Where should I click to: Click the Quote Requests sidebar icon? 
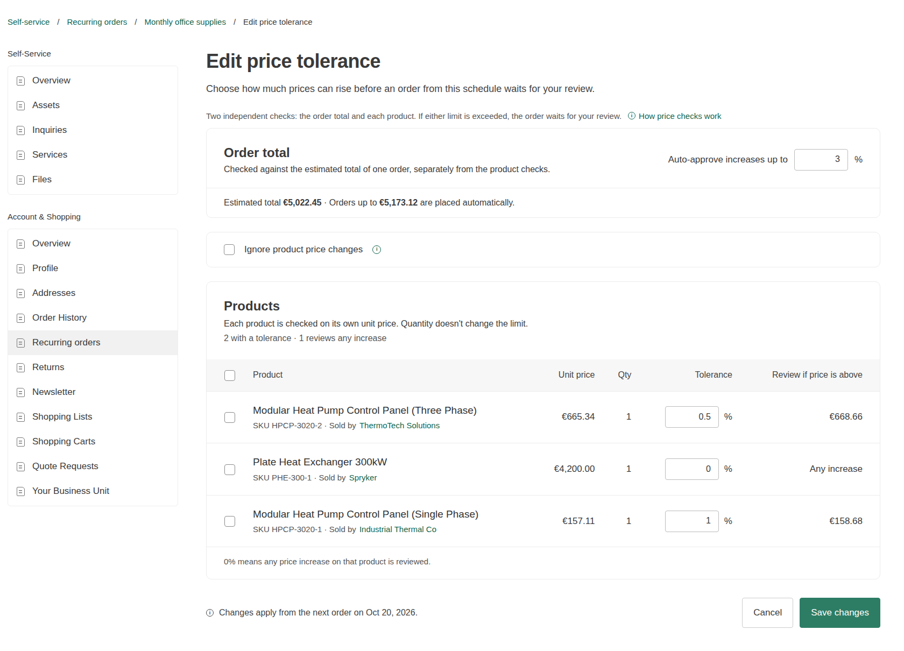pyautogui.click(x=21, y=466)
